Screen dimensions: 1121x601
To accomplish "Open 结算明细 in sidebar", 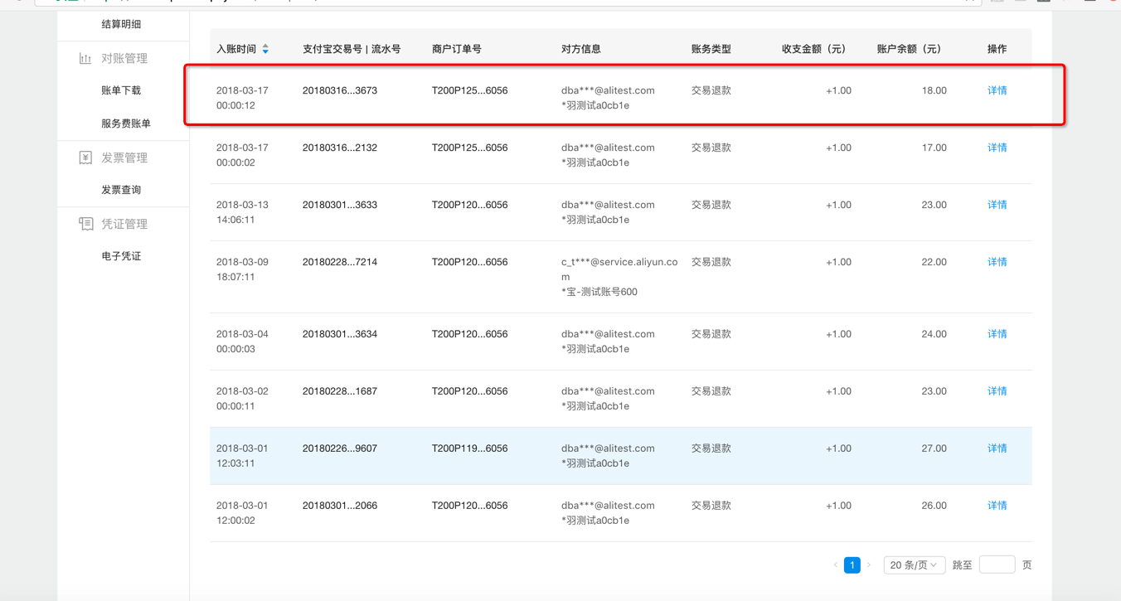I will point(121,24).
